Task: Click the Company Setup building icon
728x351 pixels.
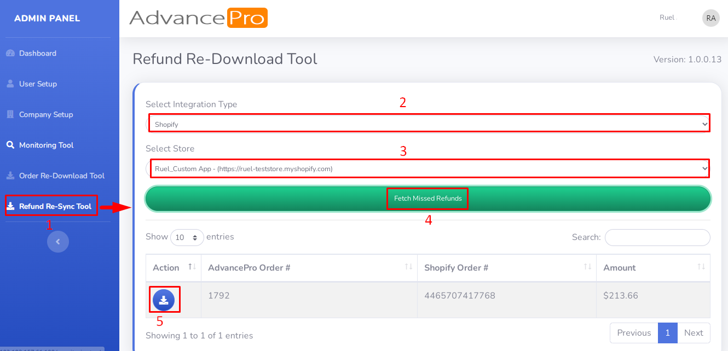Action: coord(10,115)
